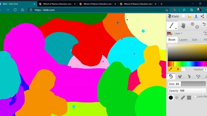Switch to the Edit tab
Viewport: 207px width, 116px height.
[x=195, y=40]
